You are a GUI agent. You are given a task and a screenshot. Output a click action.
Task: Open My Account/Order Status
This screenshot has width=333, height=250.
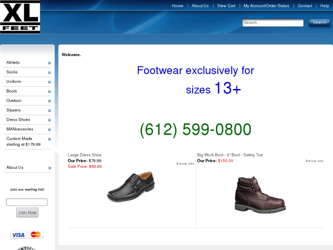[266, 6]
